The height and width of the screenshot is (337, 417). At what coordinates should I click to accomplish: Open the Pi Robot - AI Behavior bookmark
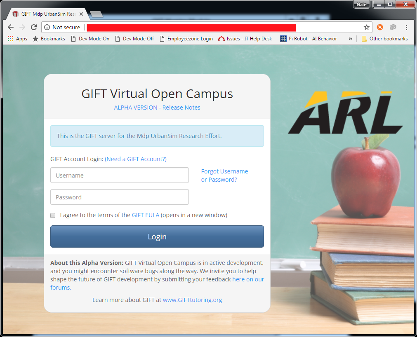click(x=309, y=39)
